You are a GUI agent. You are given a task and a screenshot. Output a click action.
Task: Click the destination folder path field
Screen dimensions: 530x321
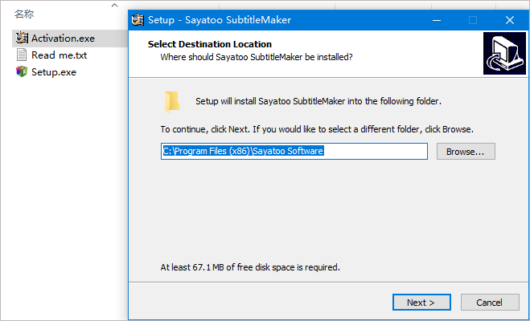point(294,152)
